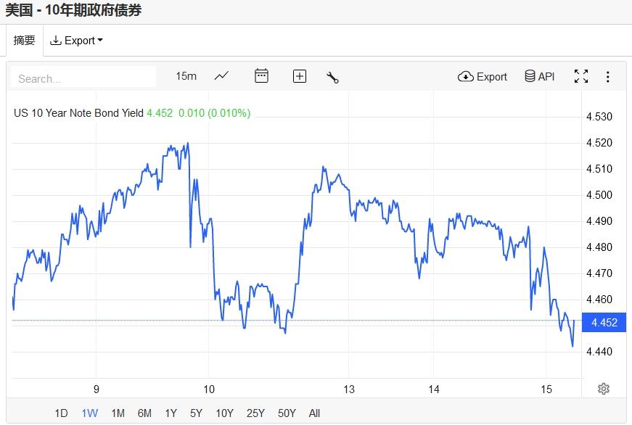This screenshot has height=425, width=632.
Task: Select the 1D time range
Action: pos(61,413)
